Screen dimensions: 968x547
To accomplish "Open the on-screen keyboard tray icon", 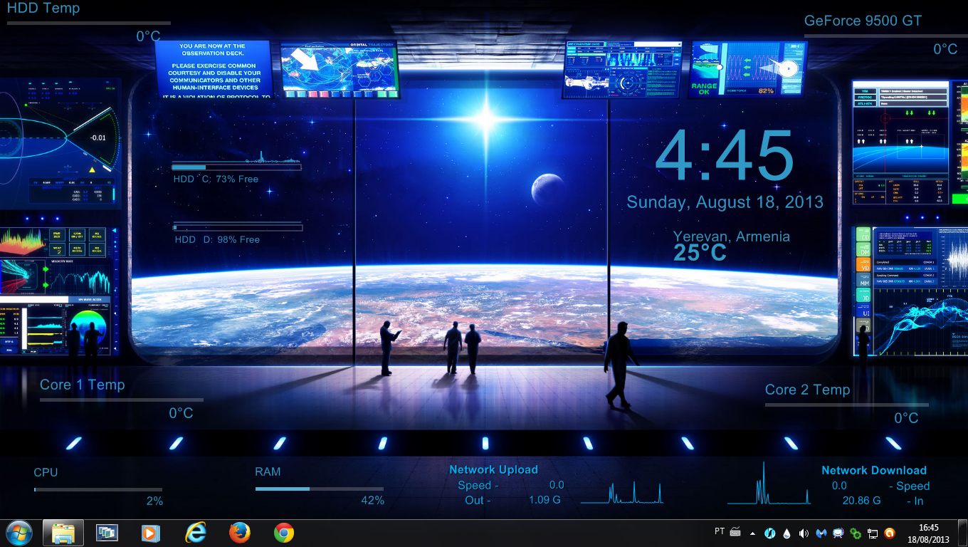I will [735, 532].
